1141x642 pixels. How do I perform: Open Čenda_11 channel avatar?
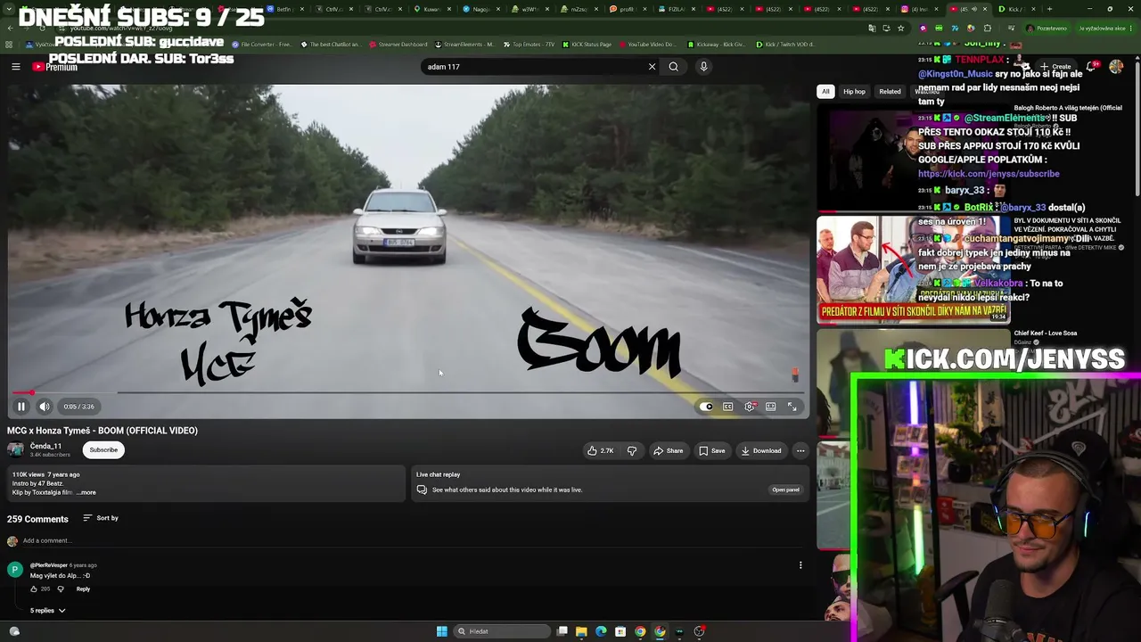click(x=15, y=450)
